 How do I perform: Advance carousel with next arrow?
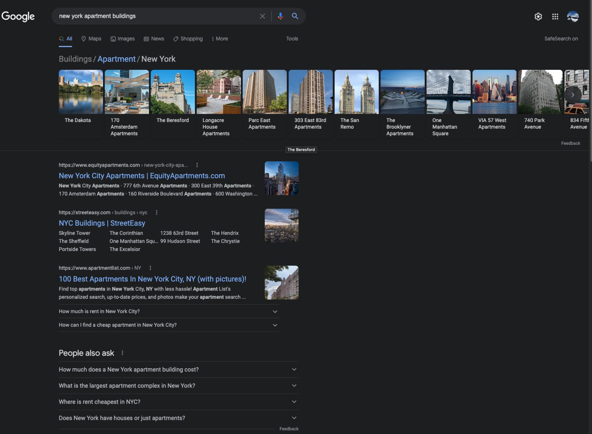[573, 95]
